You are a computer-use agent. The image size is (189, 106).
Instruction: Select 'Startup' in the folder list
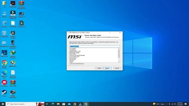pos(72,61)
